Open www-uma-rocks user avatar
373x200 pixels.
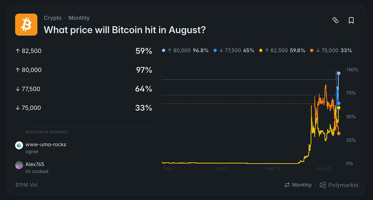pos(19,145)
